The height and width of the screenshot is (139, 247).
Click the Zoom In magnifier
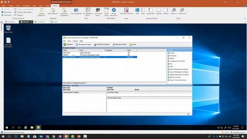[174, 10]
